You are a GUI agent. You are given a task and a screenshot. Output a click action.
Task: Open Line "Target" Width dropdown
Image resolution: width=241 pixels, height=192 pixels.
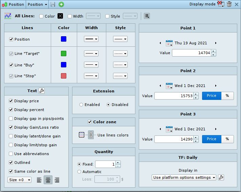[91, 54]
